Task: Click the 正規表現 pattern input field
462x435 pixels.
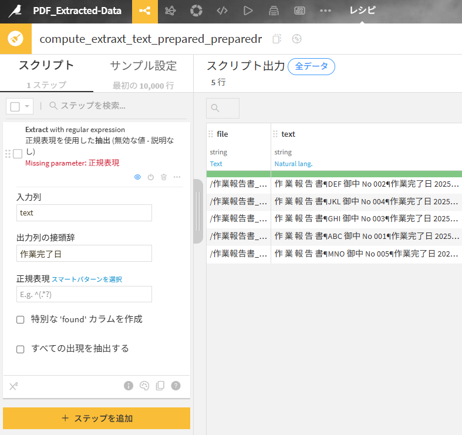Action: click(84, 294)
